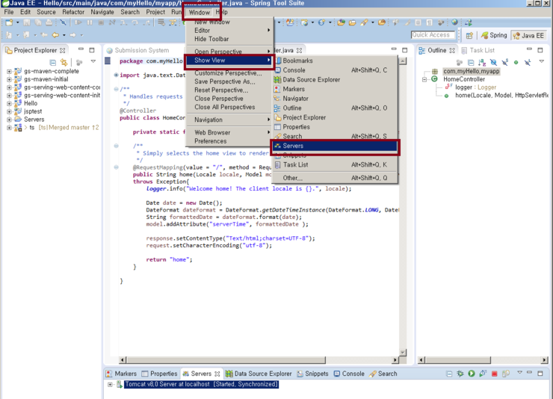
Task: Choose Servers from Show View submenu
Action: coord(335,146)
